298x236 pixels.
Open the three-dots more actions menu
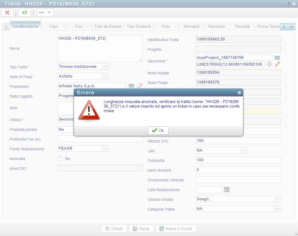pos(45,12)
